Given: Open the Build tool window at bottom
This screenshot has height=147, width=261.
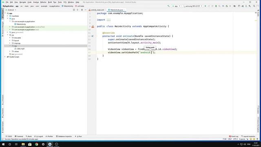Looking at the screenshot, I should 29,136.
